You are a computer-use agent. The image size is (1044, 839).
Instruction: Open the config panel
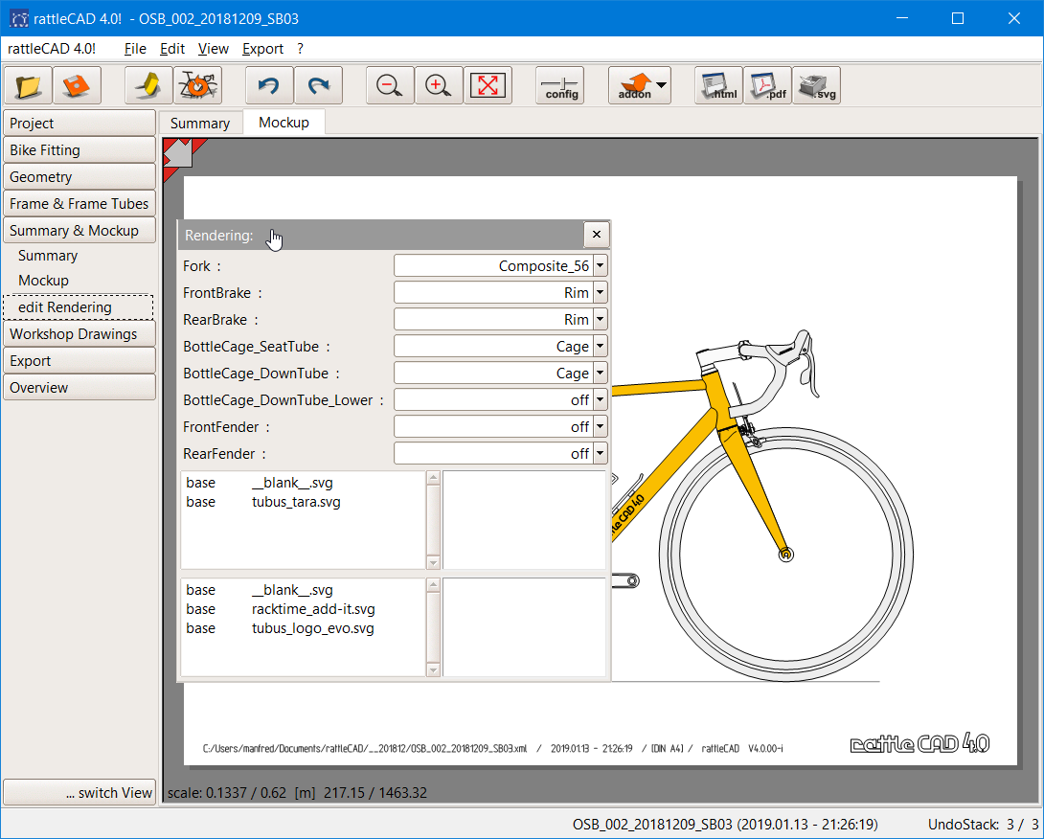point(560,85)
